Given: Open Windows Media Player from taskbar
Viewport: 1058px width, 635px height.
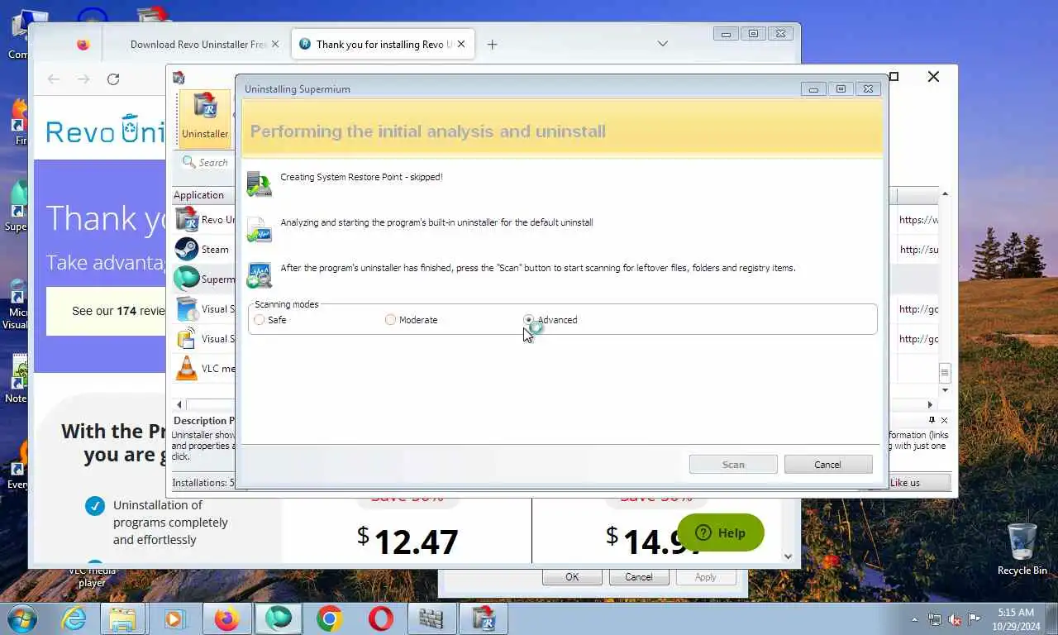Looking at the screenshot, I should (x=174, y=618).
